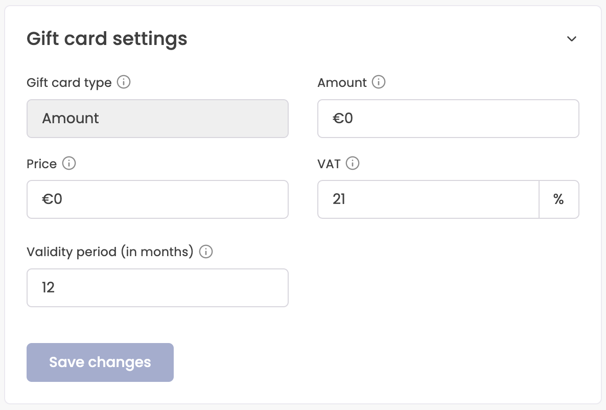Show help via the Price info icon
Screen dimensions: 606x410
tap(69, 164)
